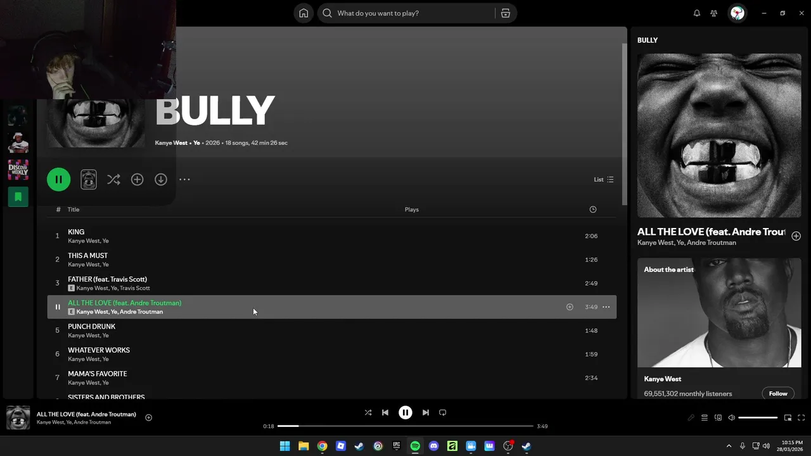The image size is (811, 456).
Task: Open more options for BULLY album
Action: tap(184, 180)
